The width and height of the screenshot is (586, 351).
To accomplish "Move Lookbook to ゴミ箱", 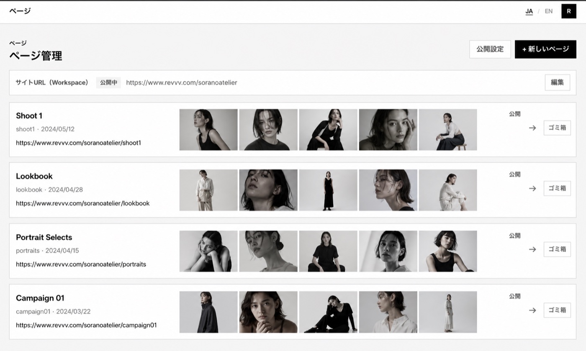I will coord(557,188).
